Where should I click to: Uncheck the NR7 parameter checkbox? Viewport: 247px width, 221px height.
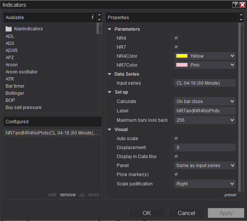[x=176, y=47]
